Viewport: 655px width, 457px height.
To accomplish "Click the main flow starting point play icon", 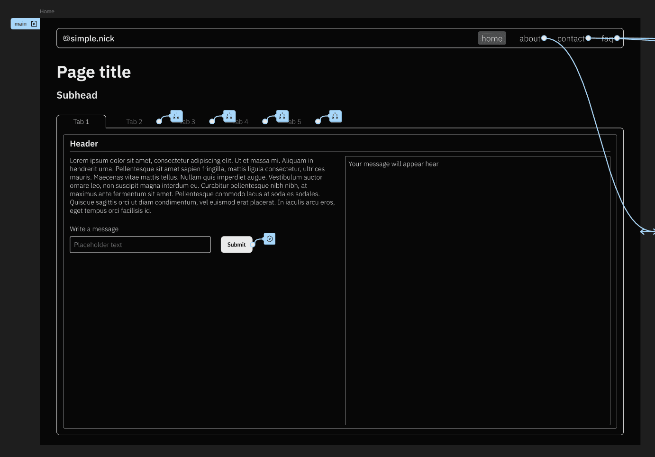I will pos(34,24).
